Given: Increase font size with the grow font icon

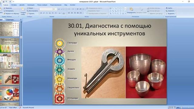Looking at the screenshot, I should pos(59,9).
